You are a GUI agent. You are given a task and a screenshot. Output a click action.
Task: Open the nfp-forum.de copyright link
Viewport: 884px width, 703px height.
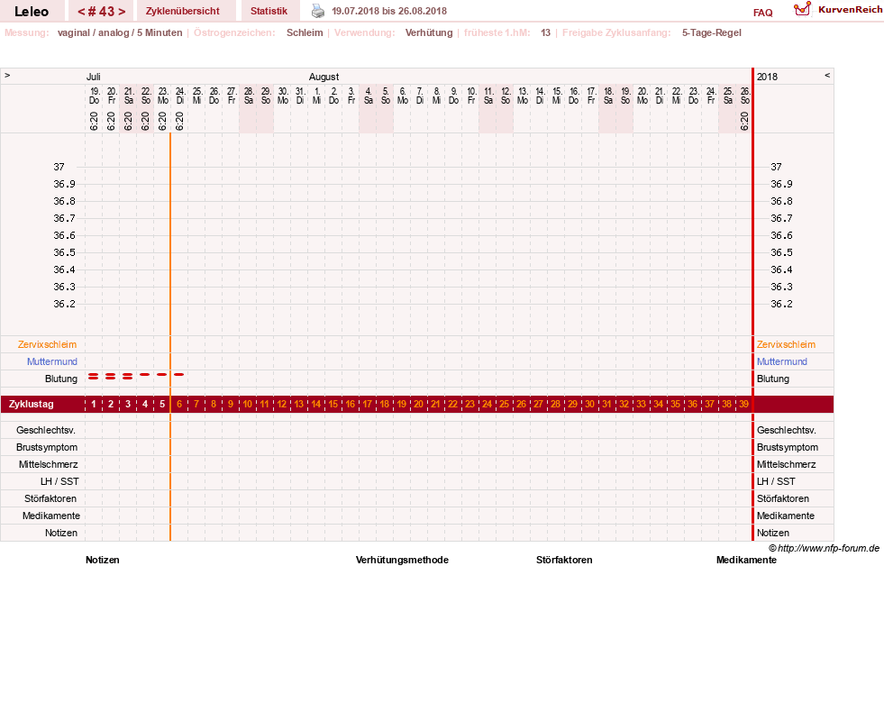824,548
